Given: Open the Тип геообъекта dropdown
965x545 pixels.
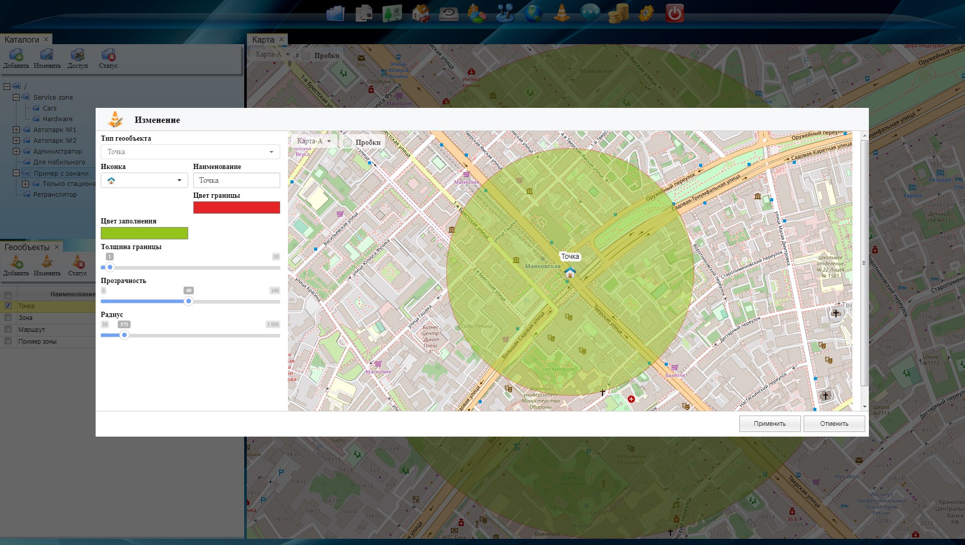Looking at the screenshot, I should pyautogui.click(x=190, y=152).
